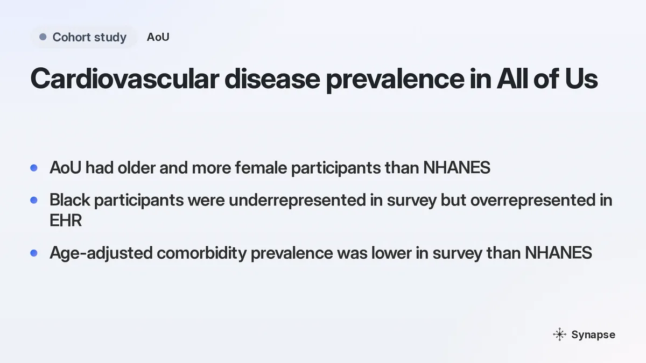Click the bullet about Black participants underrepresented
This screenshot has height=363, width=646.
331,210
